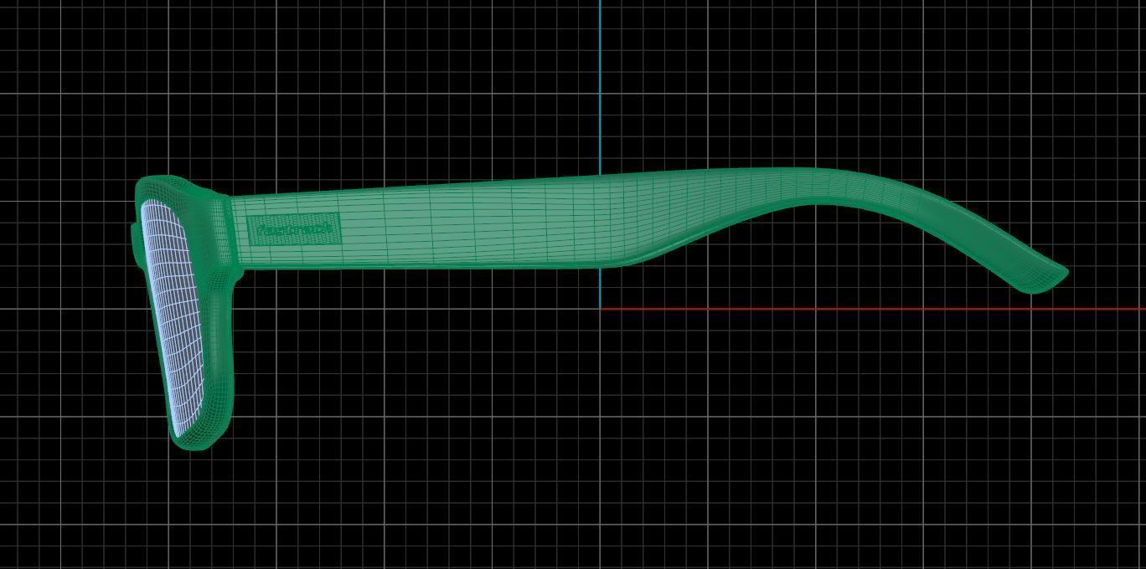Click the embossed logo plate on the temple arm

pos(295,229)
